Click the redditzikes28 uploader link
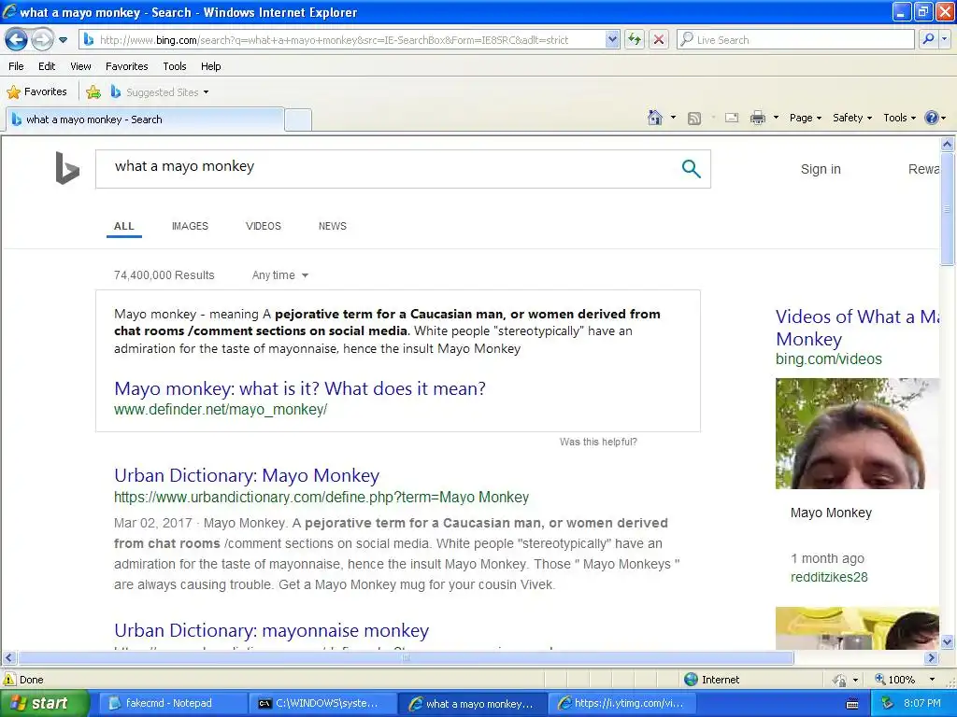957x717 pixels. (829, 577)
